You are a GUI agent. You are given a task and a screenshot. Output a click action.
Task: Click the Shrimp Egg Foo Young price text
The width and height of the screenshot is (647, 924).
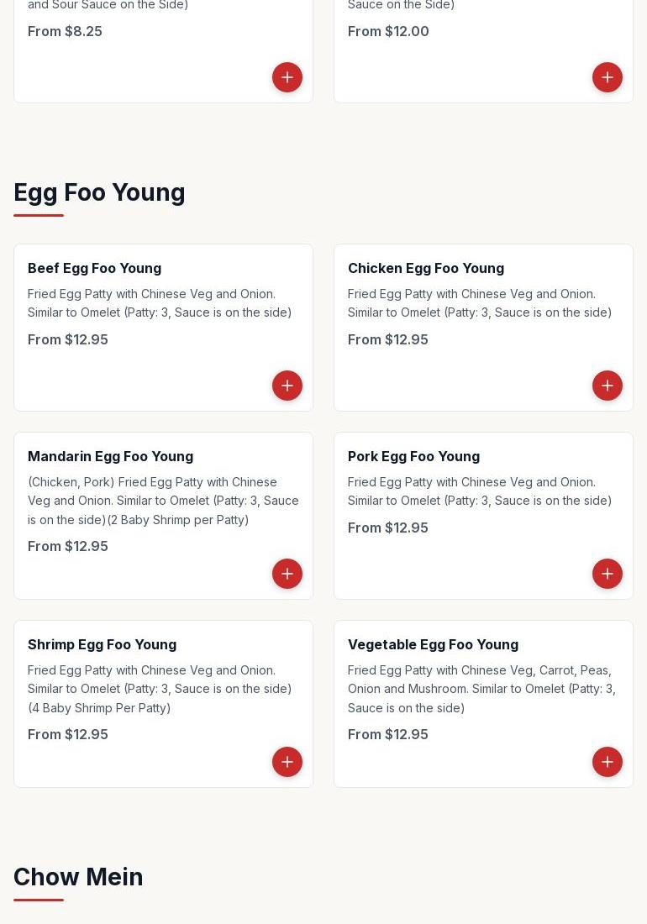[x=68, y=734]
